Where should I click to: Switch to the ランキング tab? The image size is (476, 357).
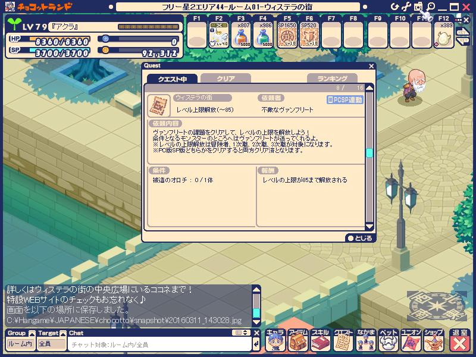(332, 79)
